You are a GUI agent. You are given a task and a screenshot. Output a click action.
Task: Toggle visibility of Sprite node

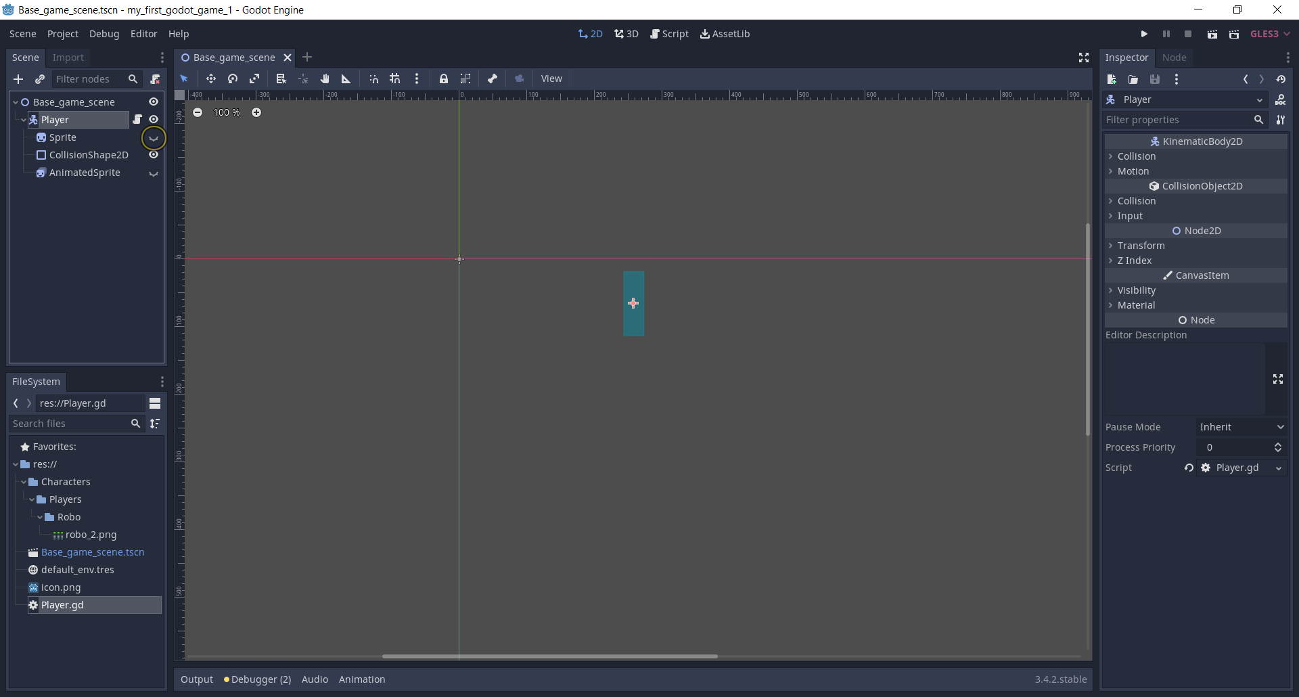[x=154, y=138]
